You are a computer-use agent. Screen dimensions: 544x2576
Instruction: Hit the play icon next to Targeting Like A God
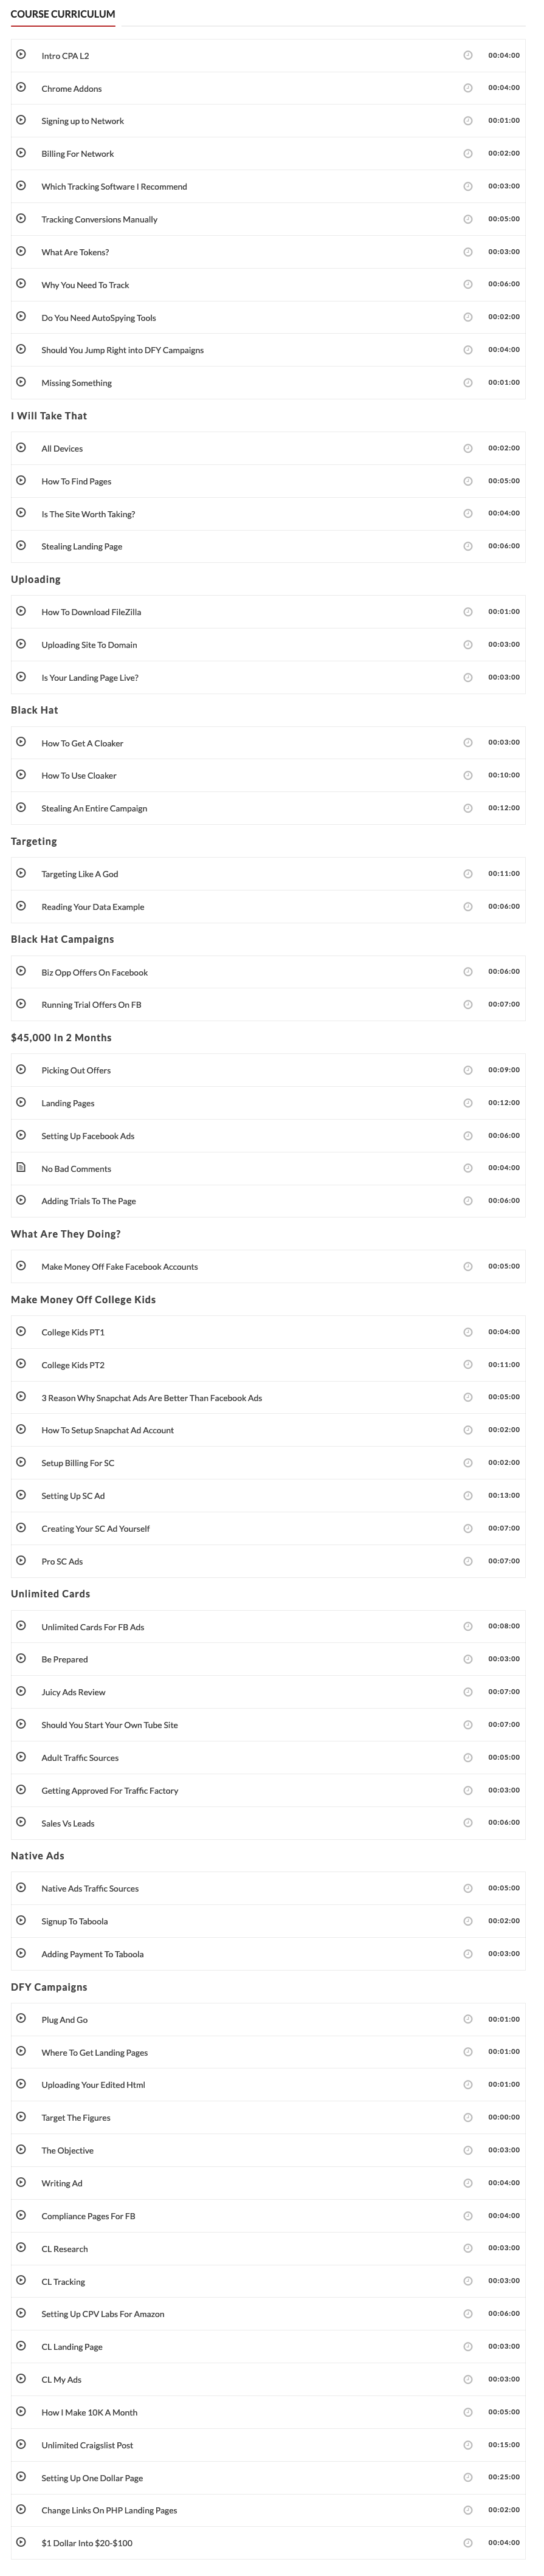point(21,873)
